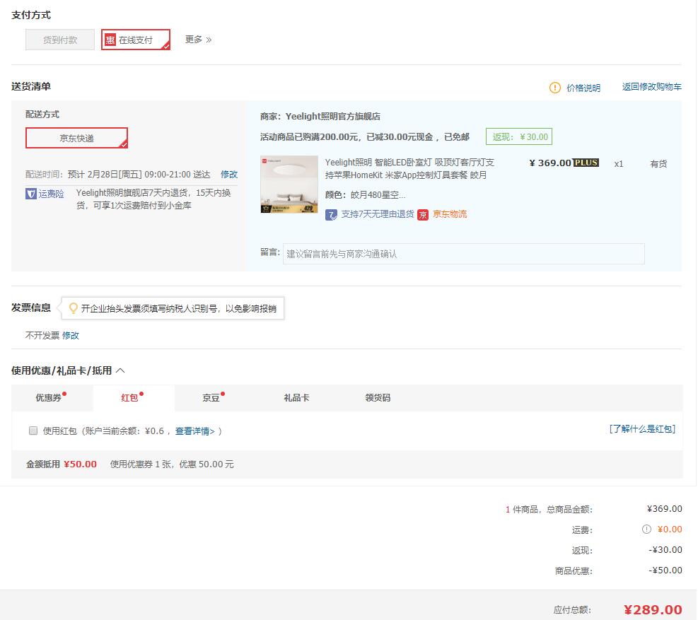This screenshot has height=620, width=698.
Task: Switch to the 红包 tab
Action: point(133,397)
